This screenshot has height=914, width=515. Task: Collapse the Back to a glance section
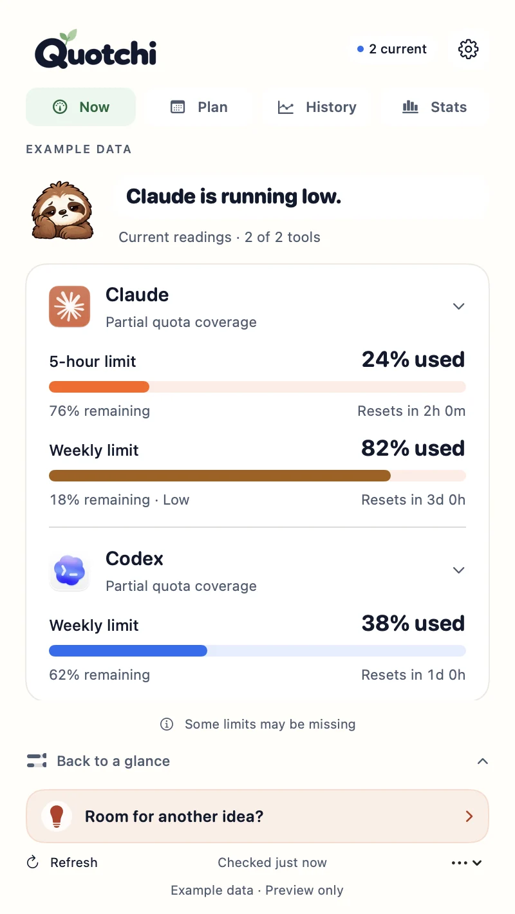click(x=482, y=761)
